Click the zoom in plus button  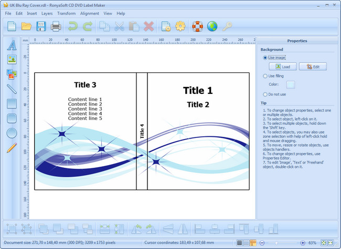coord(303,243)
